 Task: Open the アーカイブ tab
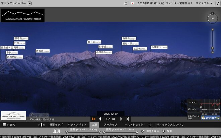click(x=110, y=125)
